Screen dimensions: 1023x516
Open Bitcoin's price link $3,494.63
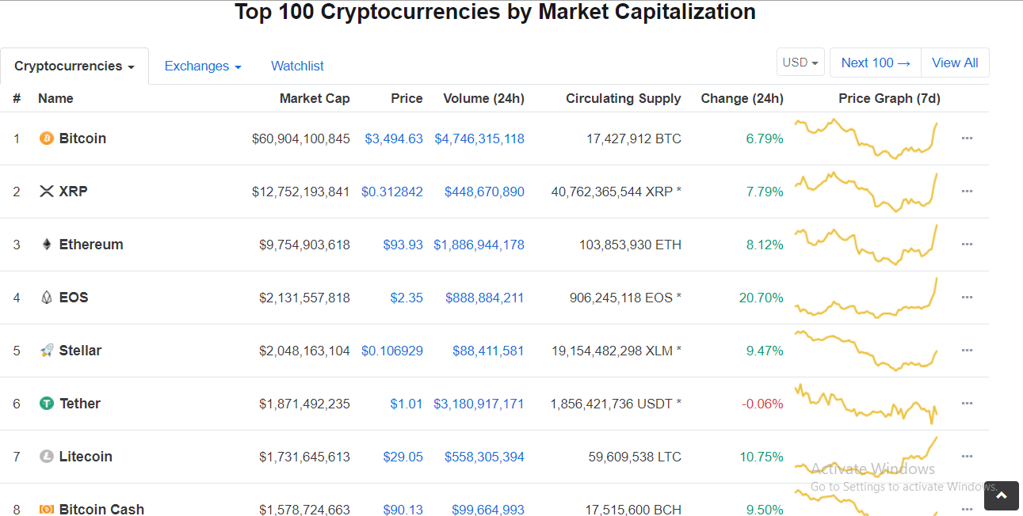(x=394, y=139)
